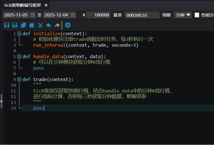Click the copy icon in toolbar

tap(24, 25)
